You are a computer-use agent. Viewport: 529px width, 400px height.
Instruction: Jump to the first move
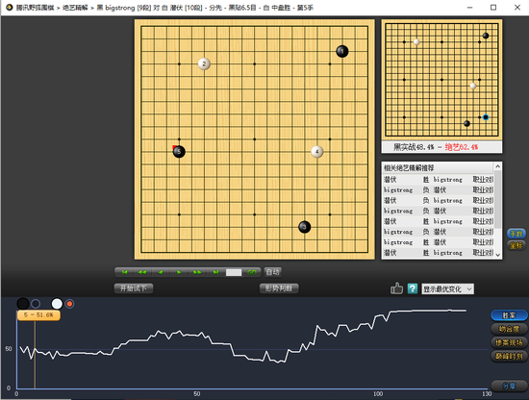pyautogui.click(x=125, y=272)
